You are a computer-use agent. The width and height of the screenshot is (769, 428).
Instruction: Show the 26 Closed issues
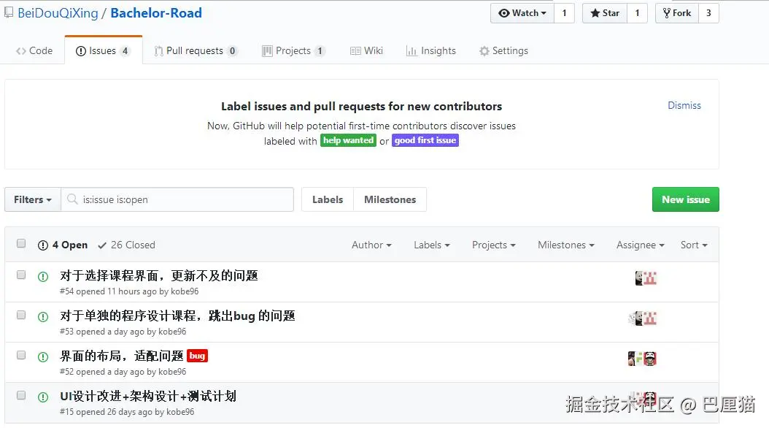pos(126,245)
